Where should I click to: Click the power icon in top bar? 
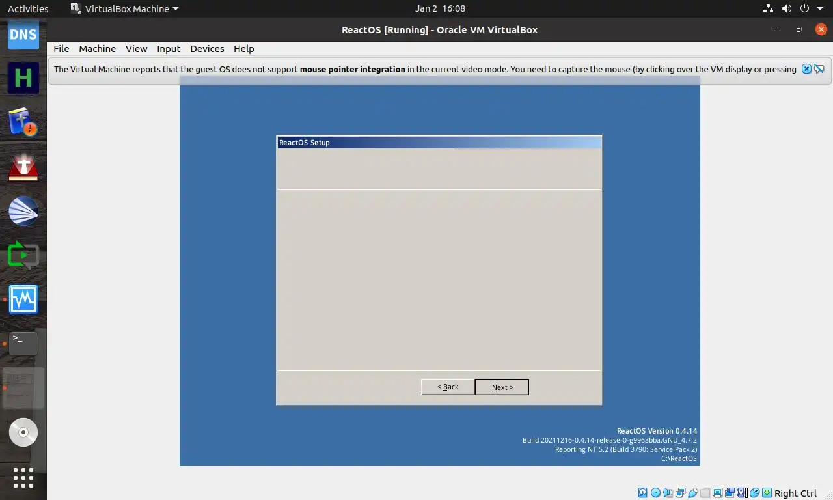point(804,8)
